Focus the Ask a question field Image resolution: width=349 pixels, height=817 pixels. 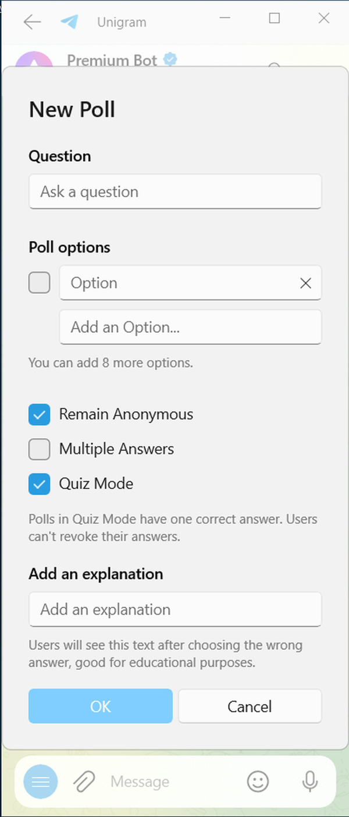pos(175,191)
